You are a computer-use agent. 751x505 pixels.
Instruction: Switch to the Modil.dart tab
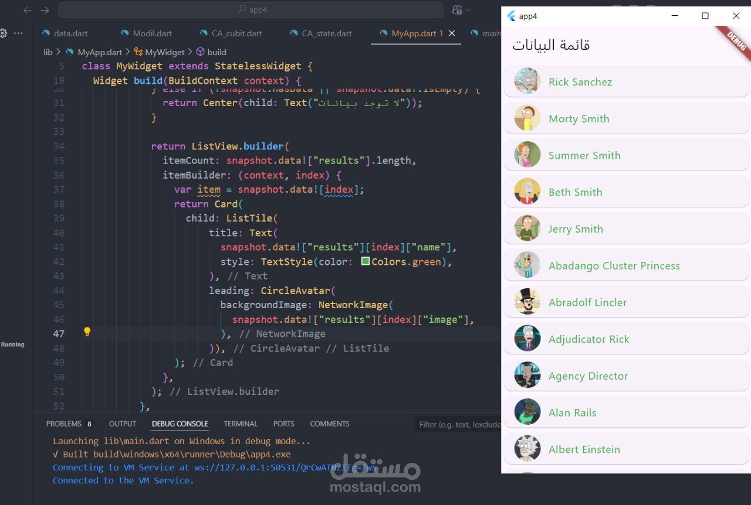coord(146,33)
